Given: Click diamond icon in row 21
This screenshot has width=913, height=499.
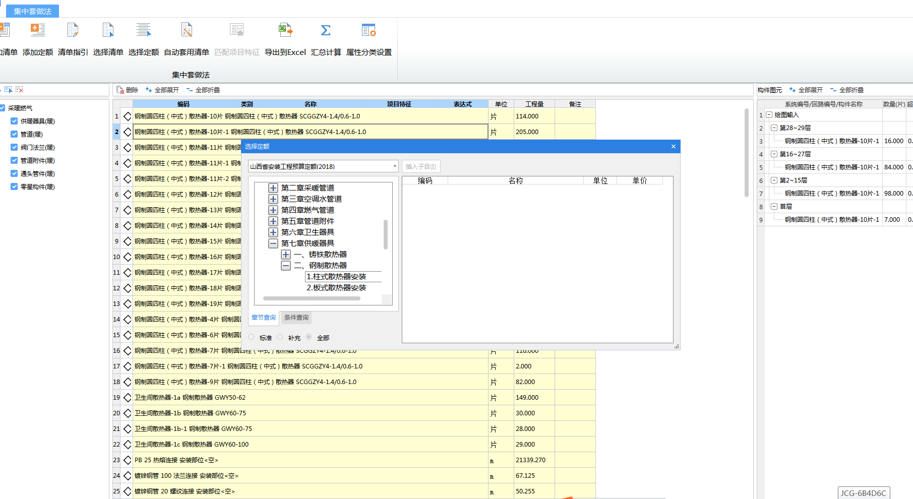Looking at the screenshot, I should 127,429.
